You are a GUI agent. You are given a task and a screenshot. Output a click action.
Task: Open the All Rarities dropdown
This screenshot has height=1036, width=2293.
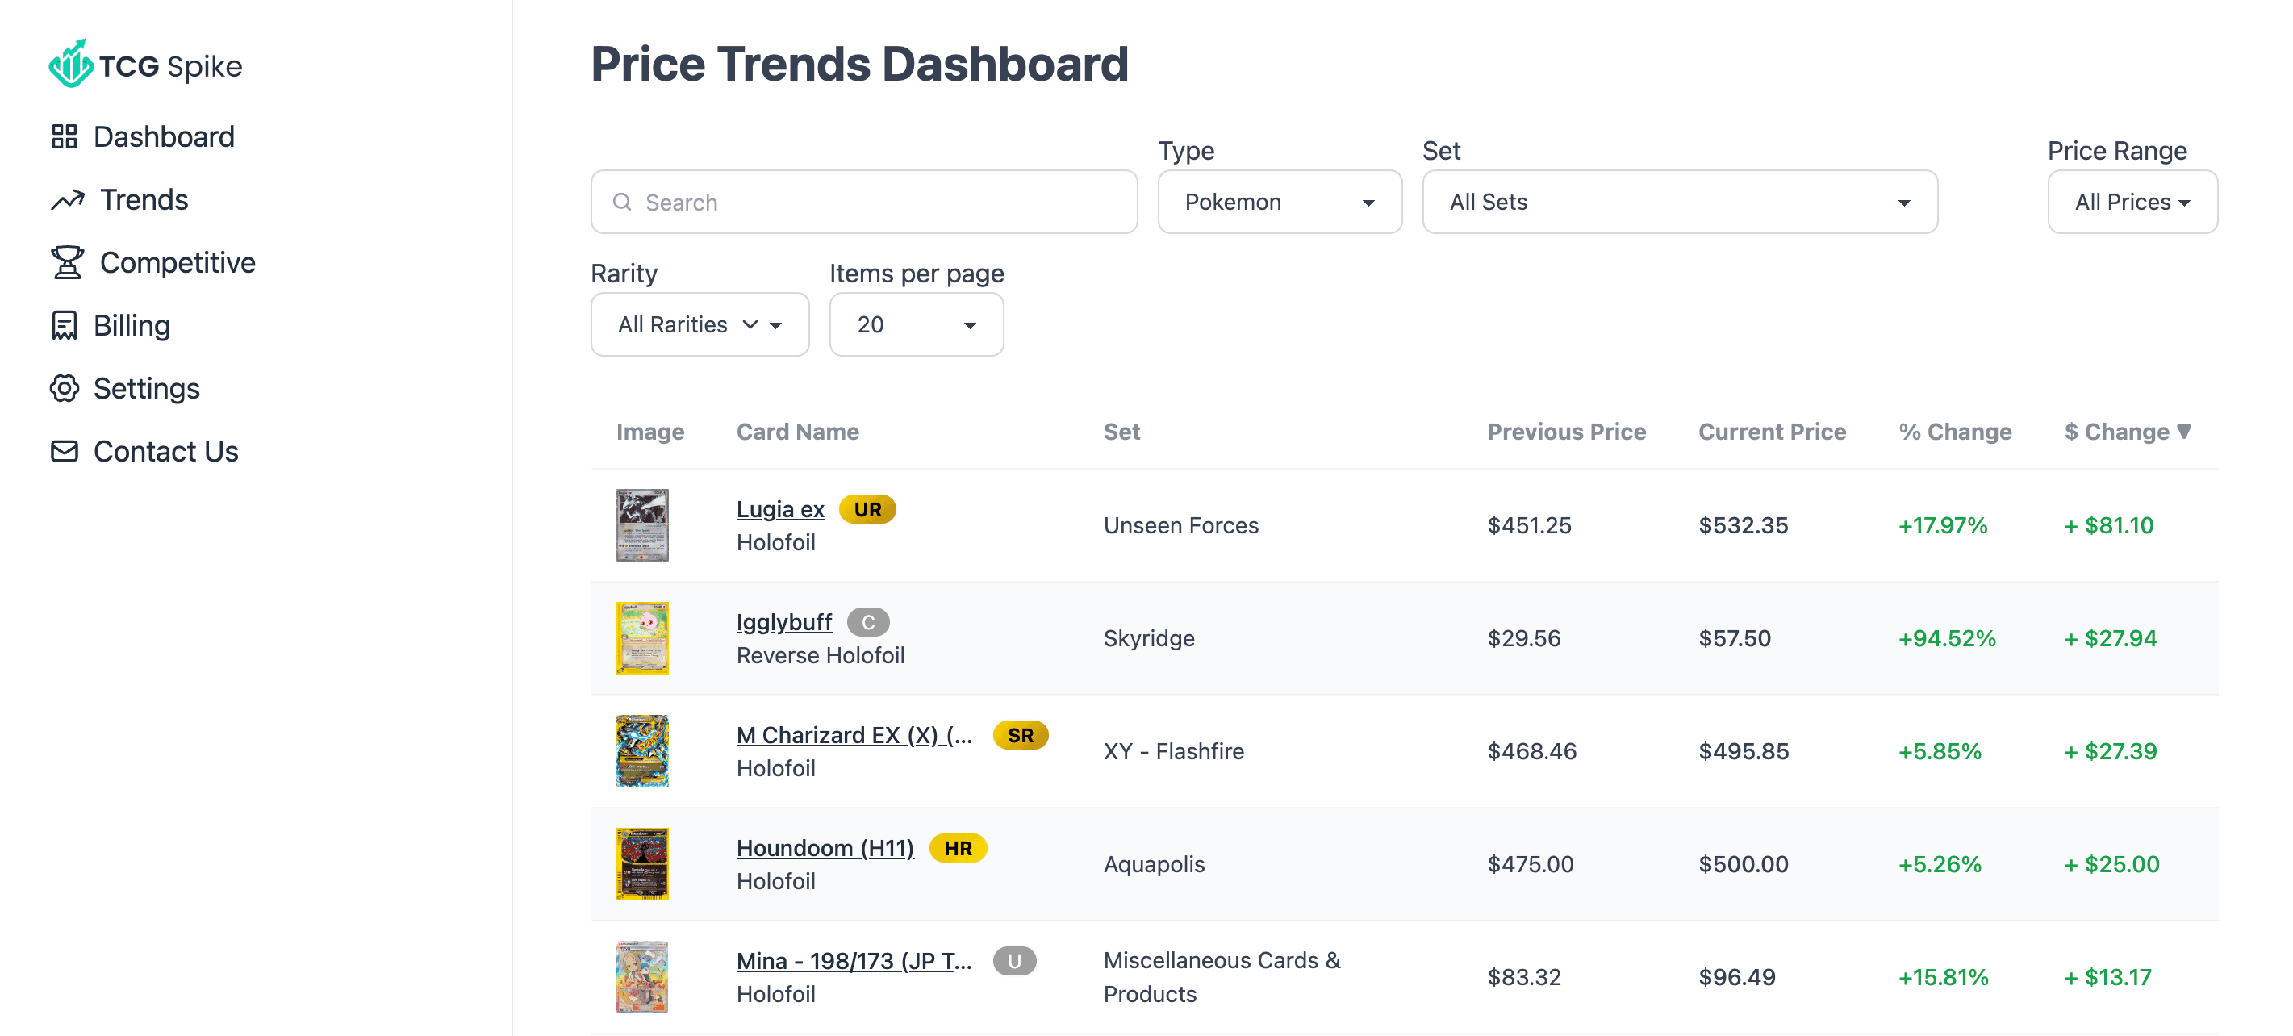(699, 325)
